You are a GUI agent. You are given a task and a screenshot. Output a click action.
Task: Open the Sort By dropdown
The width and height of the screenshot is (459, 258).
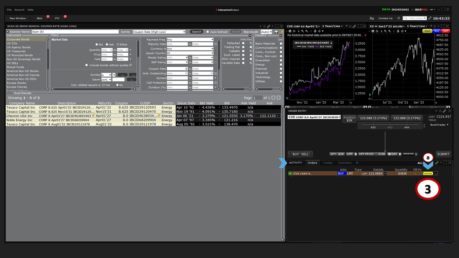159,32
